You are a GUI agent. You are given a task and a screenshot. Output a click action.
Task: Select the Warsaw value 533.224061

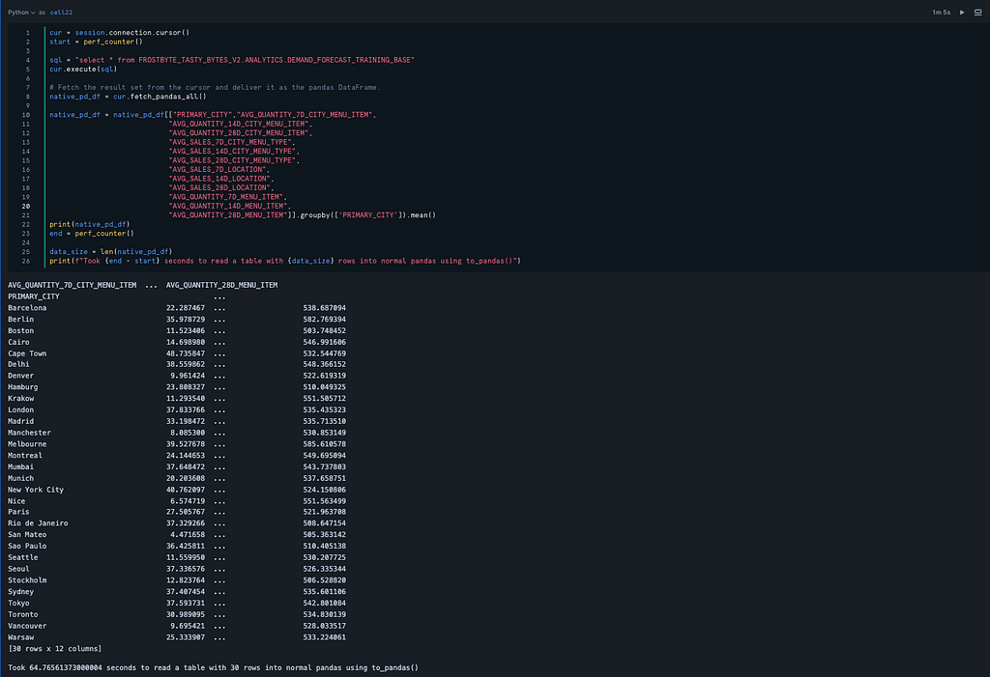click(x=324, y=637)
